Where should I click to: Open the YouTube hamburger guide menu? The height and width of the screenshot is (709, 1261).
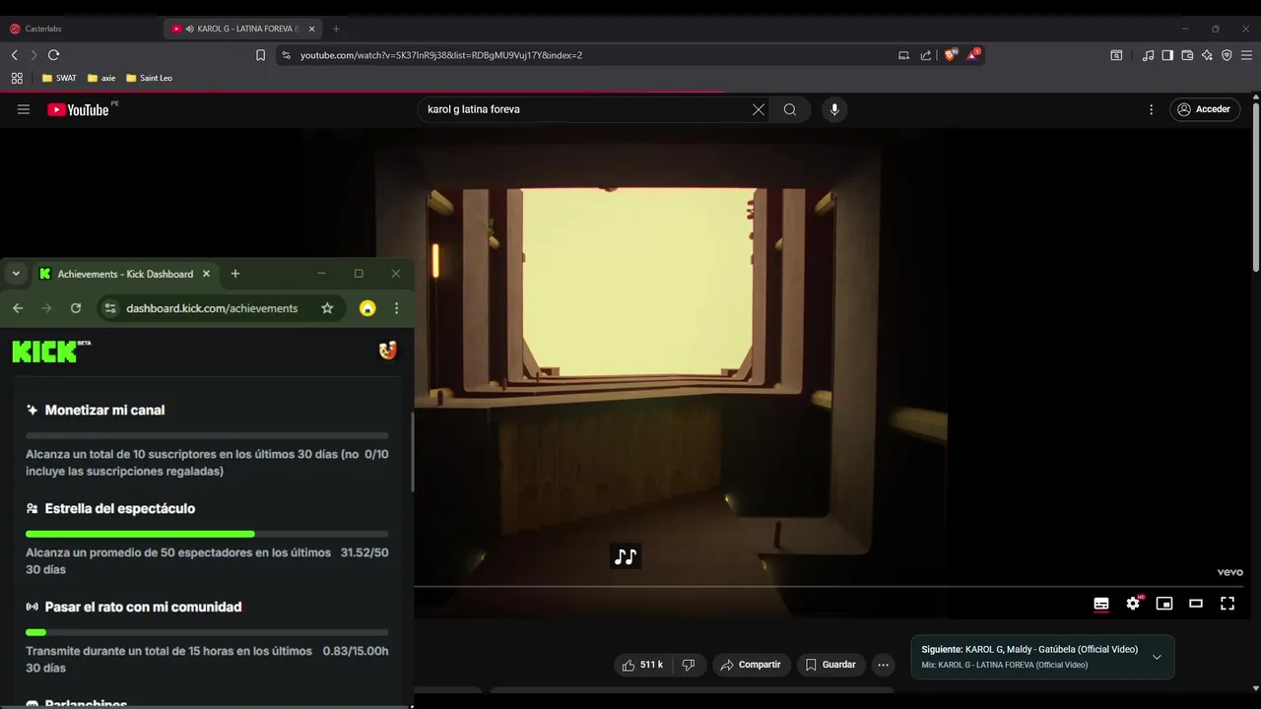(24, 109)
